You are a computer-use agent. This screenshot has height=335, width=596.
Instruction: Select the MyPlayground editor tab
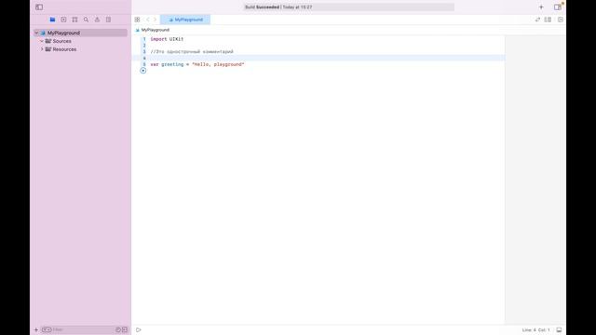pos(185,20)
